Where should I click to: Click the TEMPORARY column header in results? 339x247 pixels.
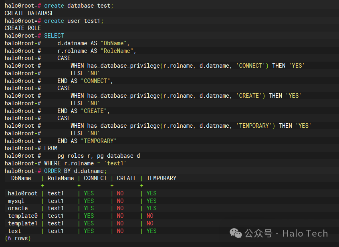[161, 178]
